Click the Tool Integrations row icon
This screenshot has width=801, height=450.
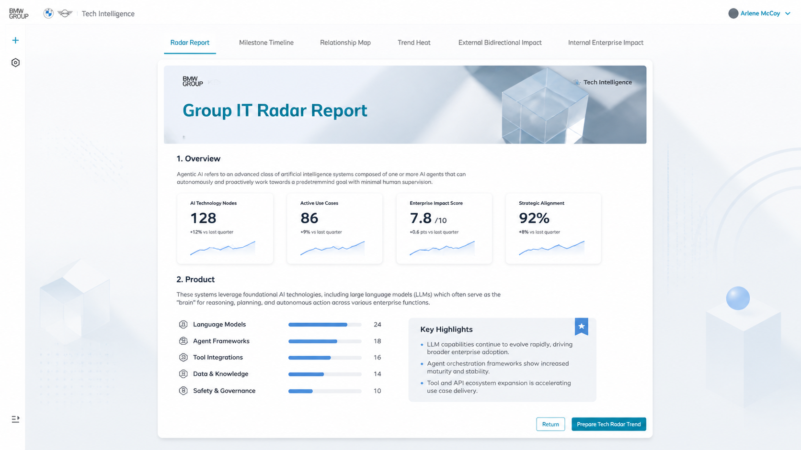pyautogui.click(x=183, y=357)
